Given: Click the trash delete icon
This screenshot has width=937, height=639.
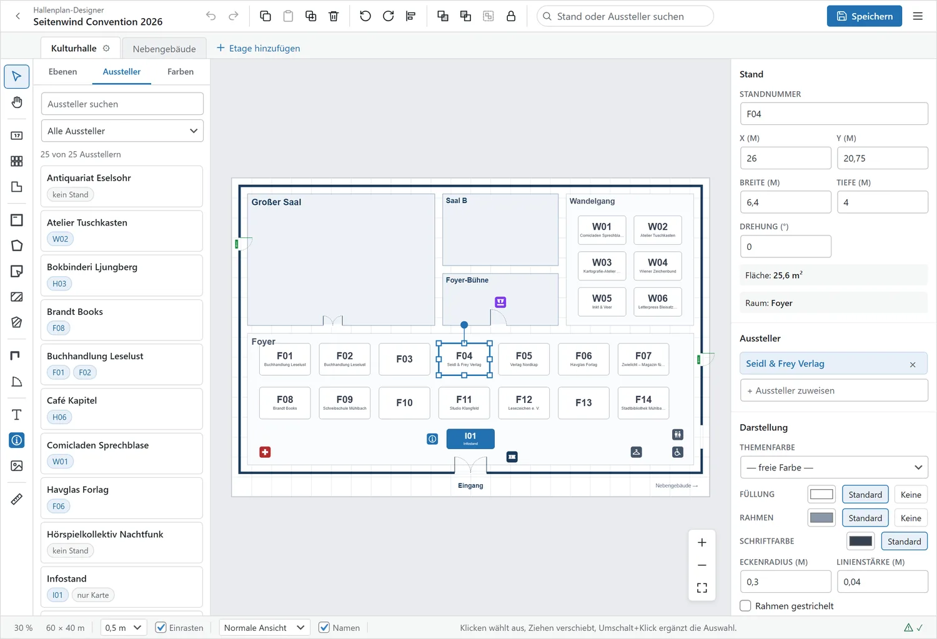Looking at the screenshot, I should pyautogui.click(x=334, y=16).
